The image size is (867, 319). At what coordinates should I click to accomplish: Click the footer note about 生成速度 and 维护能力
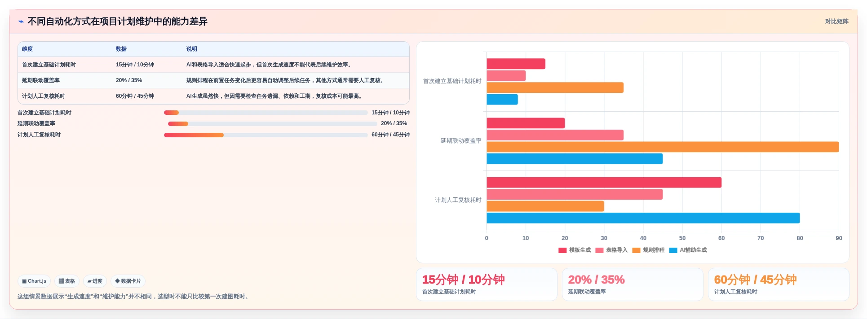(134, 297)
